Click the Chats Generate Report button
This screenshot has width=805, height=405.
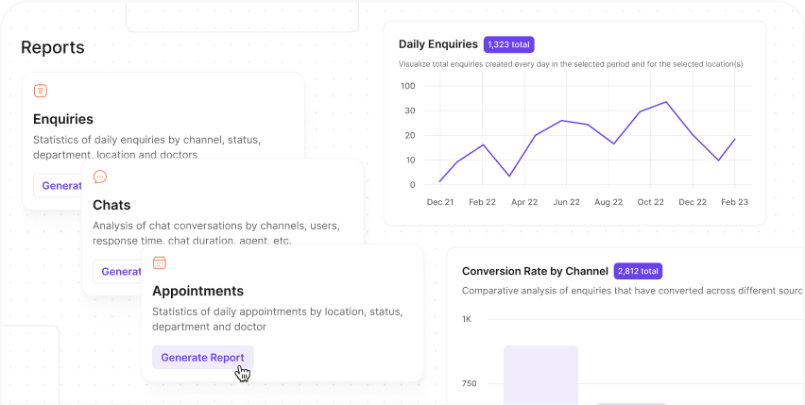point(117,272)
